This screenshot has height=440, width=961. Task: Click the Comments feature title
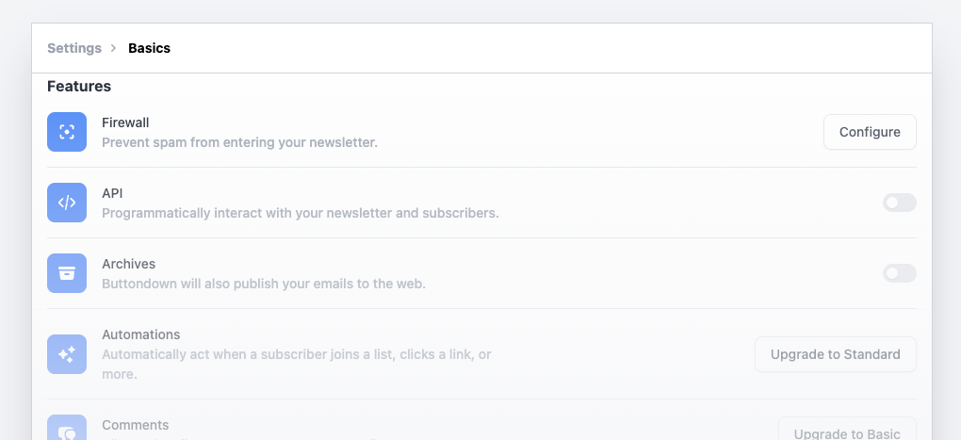click(x=136, y=425)
